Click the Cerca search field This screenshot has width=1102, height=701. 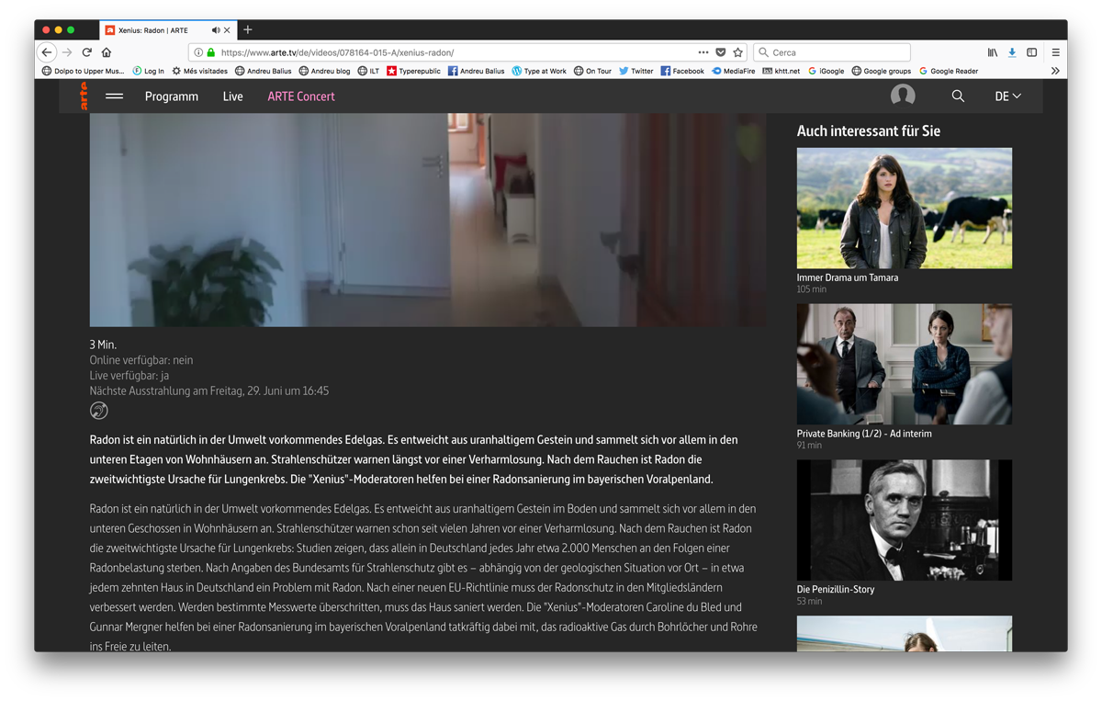[832, 52]
